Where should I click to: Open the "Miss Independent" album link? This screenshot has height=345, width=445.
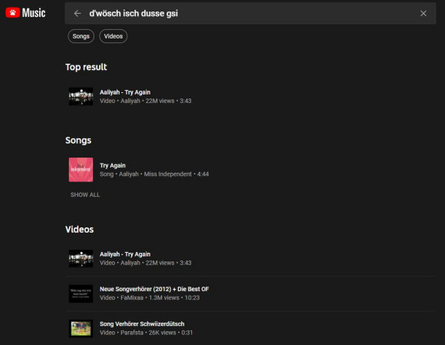tap(168, 174)
